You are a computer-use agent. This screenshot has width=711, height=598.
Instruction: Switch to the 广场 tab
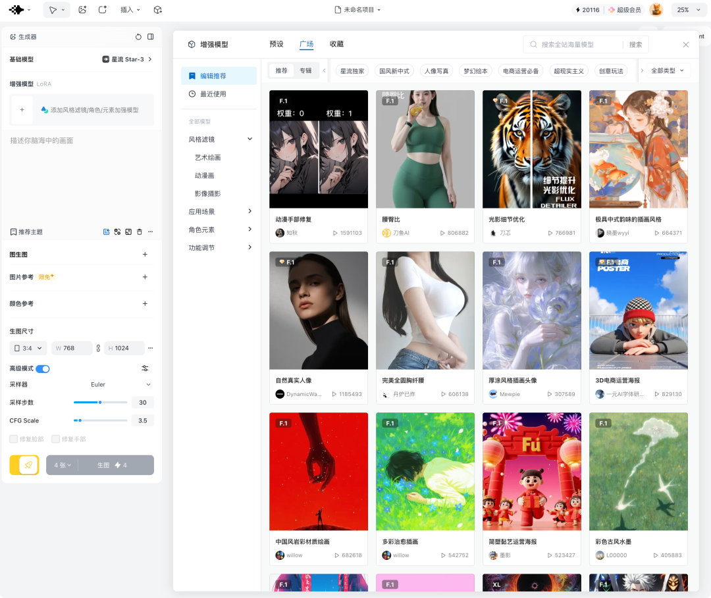[x=307, y=44]
